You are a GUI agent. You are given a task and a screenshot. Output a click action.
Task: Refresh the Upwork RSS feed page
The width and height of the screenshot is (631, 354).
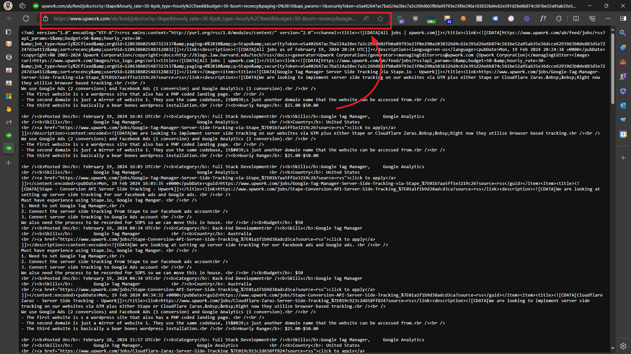tap(26, 19)
